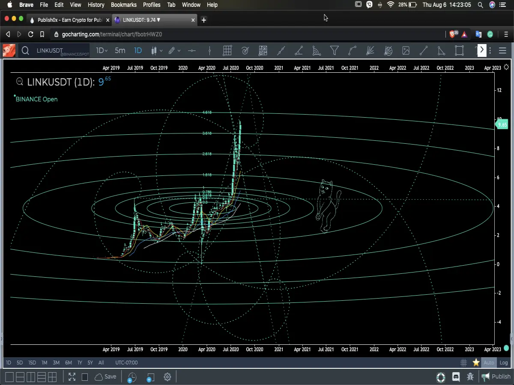The width and height of the screenshot is (514, 385).
Task: Select the triangle shape tool
Action: click(441, 50)
